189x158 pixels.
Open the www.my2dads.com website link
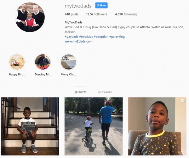click(78, 42)
